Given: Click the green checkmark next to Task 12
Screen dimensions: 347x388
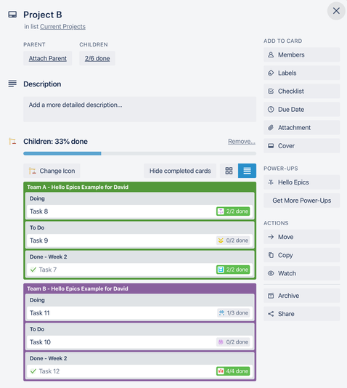Looking at the screenshot, I should point(33,371).
